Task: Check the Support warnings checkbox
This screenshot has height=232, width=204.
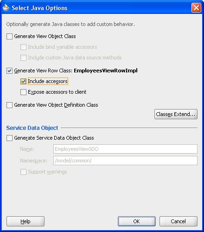Action: click(23, 172)
